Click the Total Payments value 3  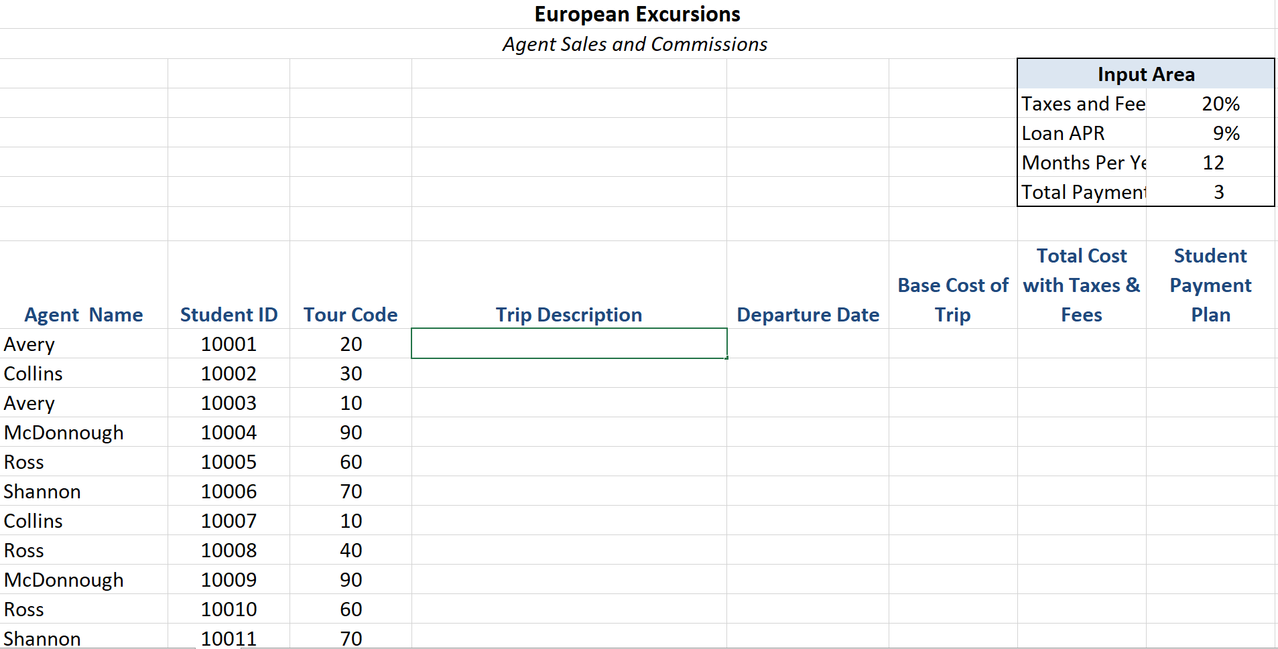point(1218,192)
